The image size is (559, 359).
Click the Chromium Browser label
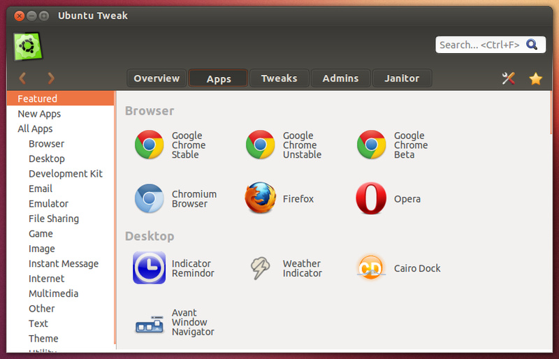click(x=194, y=198)
